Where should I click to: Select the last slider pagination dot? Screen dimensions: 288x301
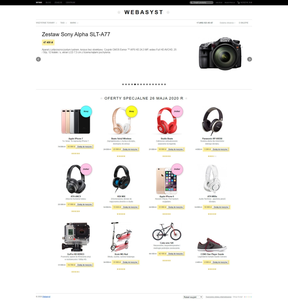(165, 84)
